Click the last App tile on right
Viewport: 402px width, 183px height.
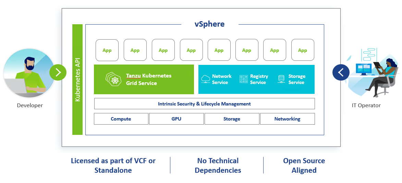point(303,50)
